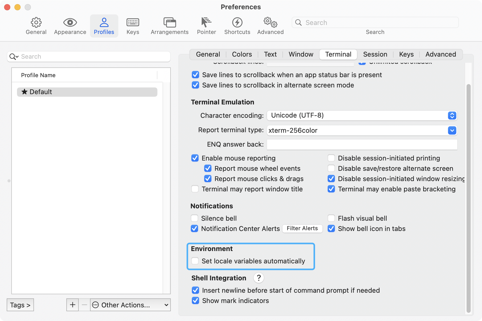The image size is (482, 321).
Task: Uncheck Enable mouse reporting
Action: (195, 158)
